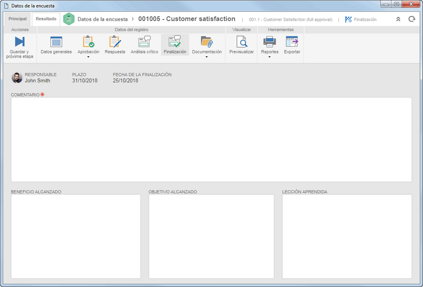The image size is (423, 287).
Task: Click inside the Objetivo alcanzado field
Action: click(211, 236)
